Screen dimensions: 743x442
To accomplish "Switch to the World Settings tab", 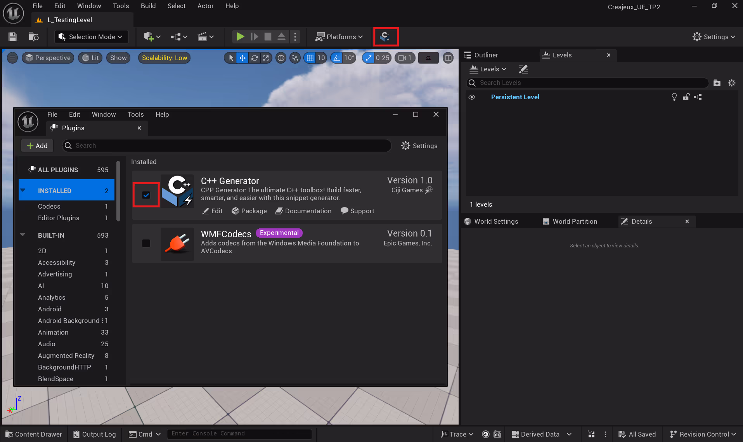I will pyautogui.click(x=492, y=221).
